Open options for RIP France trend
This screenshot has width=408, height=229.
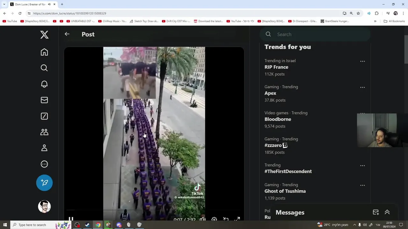(362, 61)
